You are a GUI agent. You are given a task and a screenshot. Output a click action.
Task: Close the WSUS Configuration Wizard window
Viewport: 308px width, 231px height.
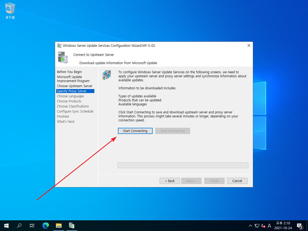coord(249,45)
